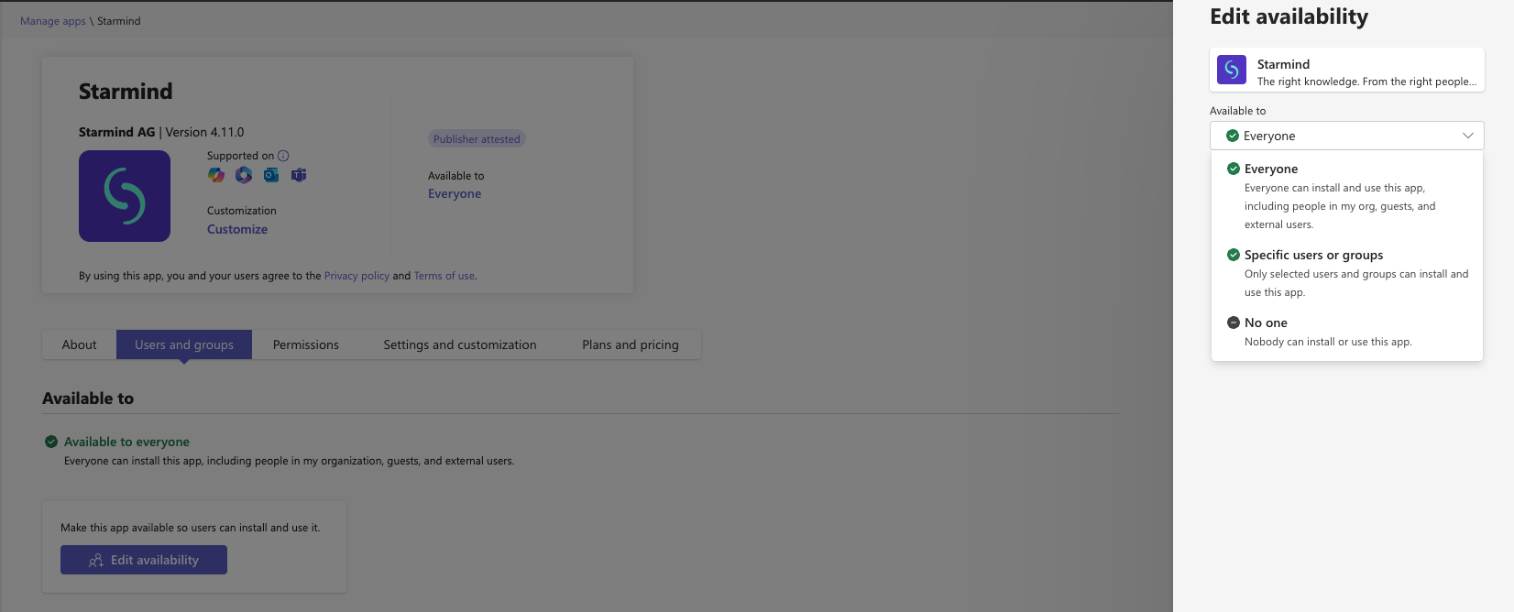Select the No one option

[x=1346, y=332]
